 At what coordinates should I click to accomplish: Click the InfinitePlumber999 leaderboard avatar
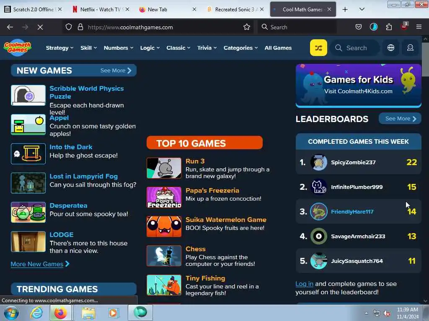pos(318,187)
